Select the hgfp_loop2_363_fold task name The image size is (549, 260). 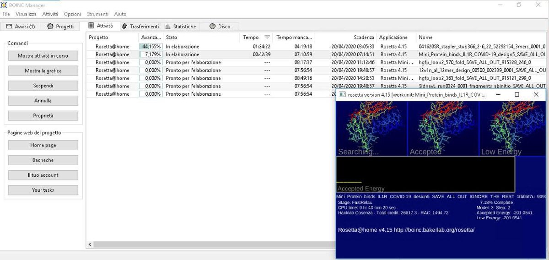(x=474, y=78)
